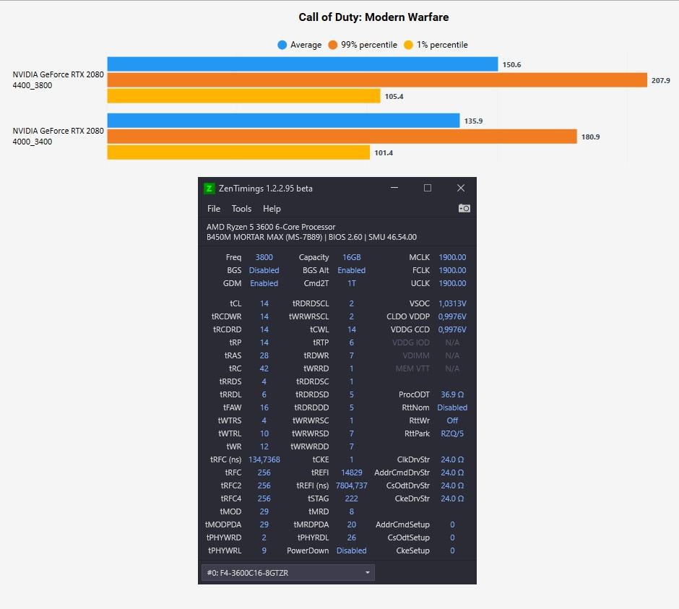Click the NVIDIA GeForce RTX 2080 4000_3400 label

click(x=58, y=136)
